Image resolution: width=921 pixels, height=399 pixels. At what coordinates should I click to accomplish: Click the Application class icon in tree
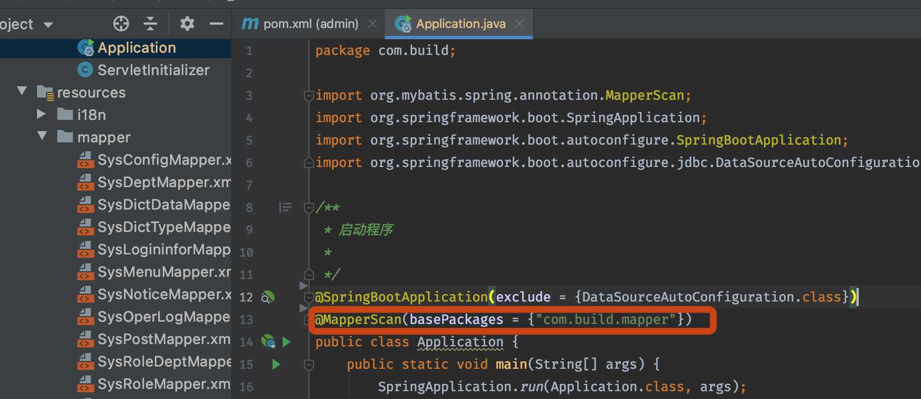click(x=86, y=48)
